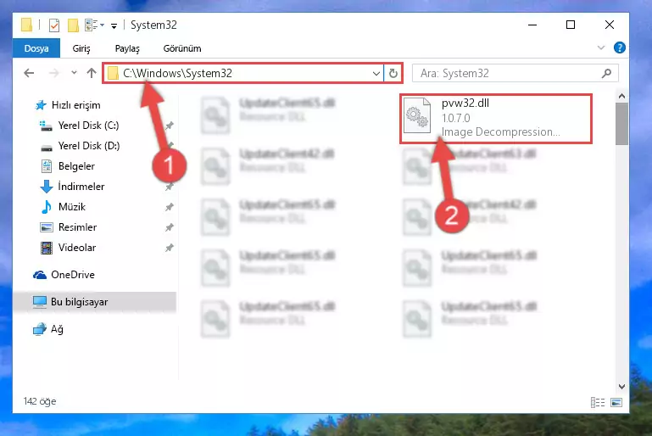Click the New folder icon in title bar
This screenshot has height=436, width=652.
pos(73,25)
